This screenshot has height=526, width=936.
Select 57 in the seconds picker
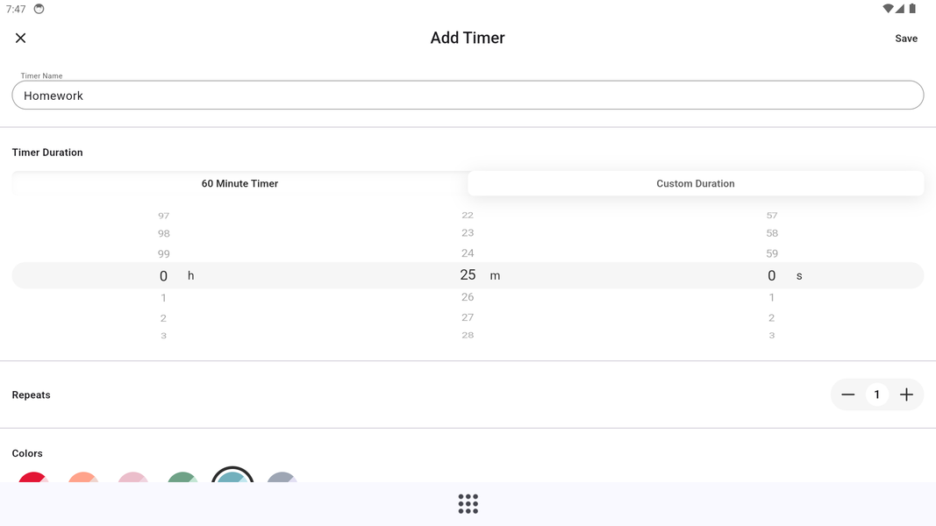click(772, 216)
